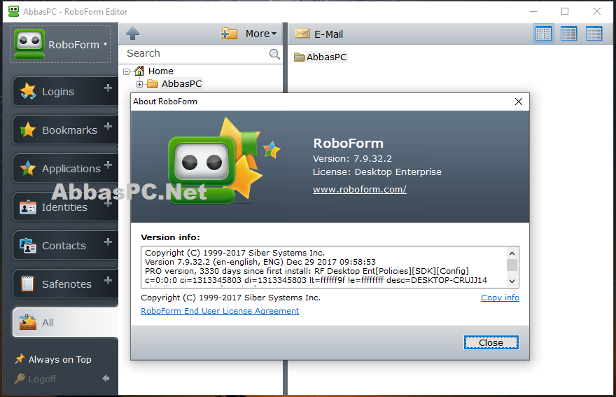This screenshot has width=616, height=397.
Task: Click the Copy info link
Action: [x=500, y=298]
